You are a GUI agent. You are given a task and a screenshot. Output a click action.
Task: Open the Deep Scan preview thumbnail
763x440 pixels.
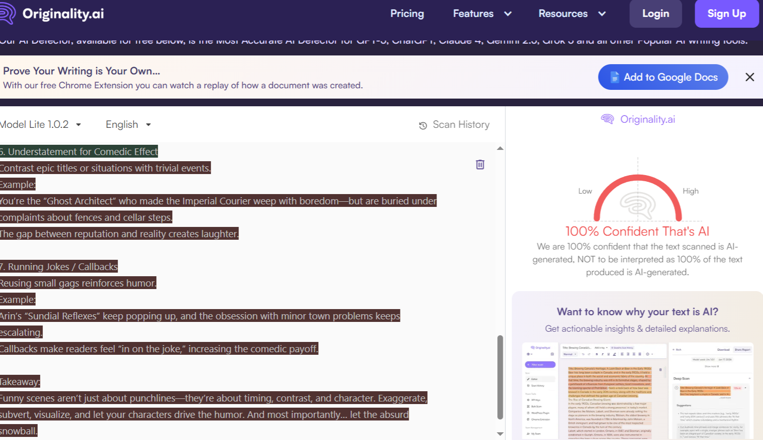[x=712, y=391]
